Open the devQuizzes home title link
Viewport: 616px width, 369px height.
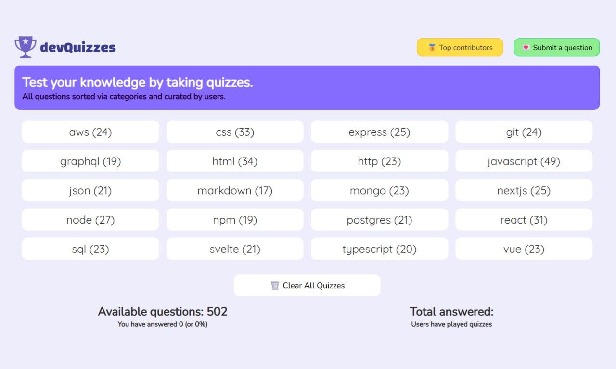[77, 47]
